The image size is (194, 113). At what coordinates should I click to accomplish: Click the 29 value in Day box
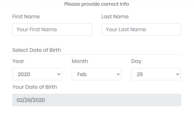pyautogui.click(x=140, y=74)
